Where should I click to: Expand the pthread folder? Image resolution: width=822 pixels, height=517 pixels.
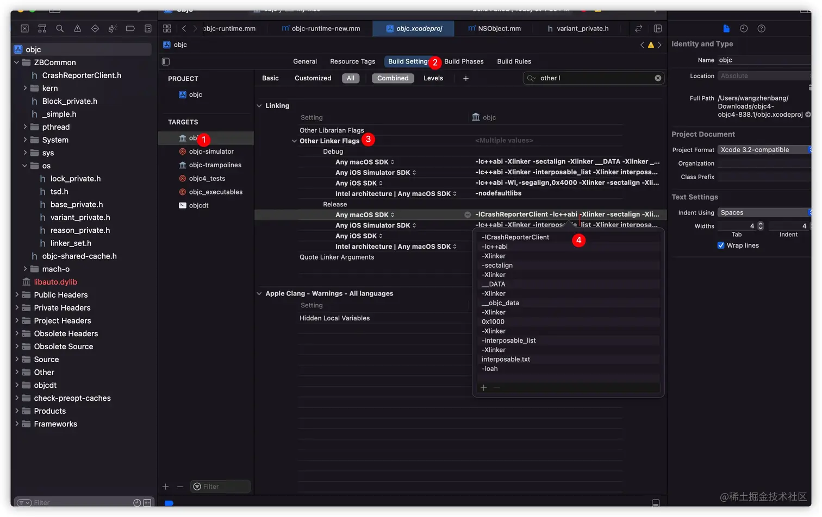[x=25, y=127]
